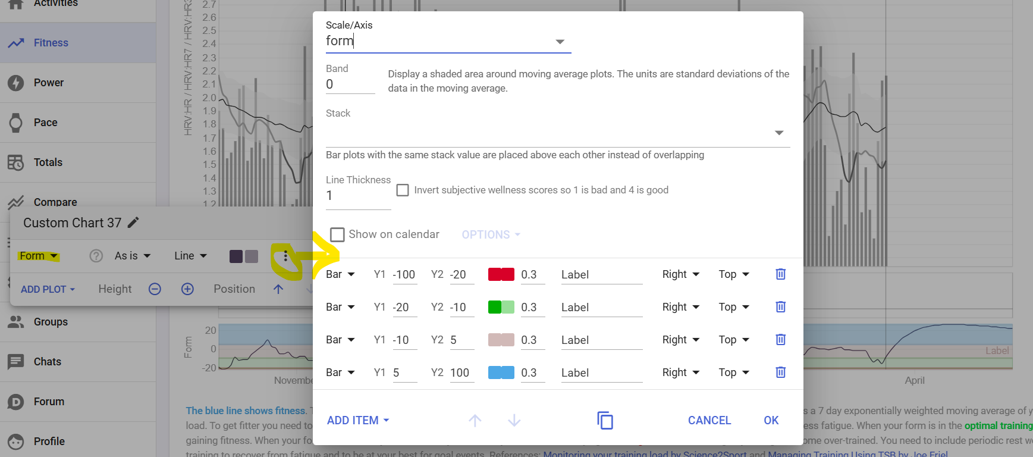Increase chart height with plus icon

point(187,289)
